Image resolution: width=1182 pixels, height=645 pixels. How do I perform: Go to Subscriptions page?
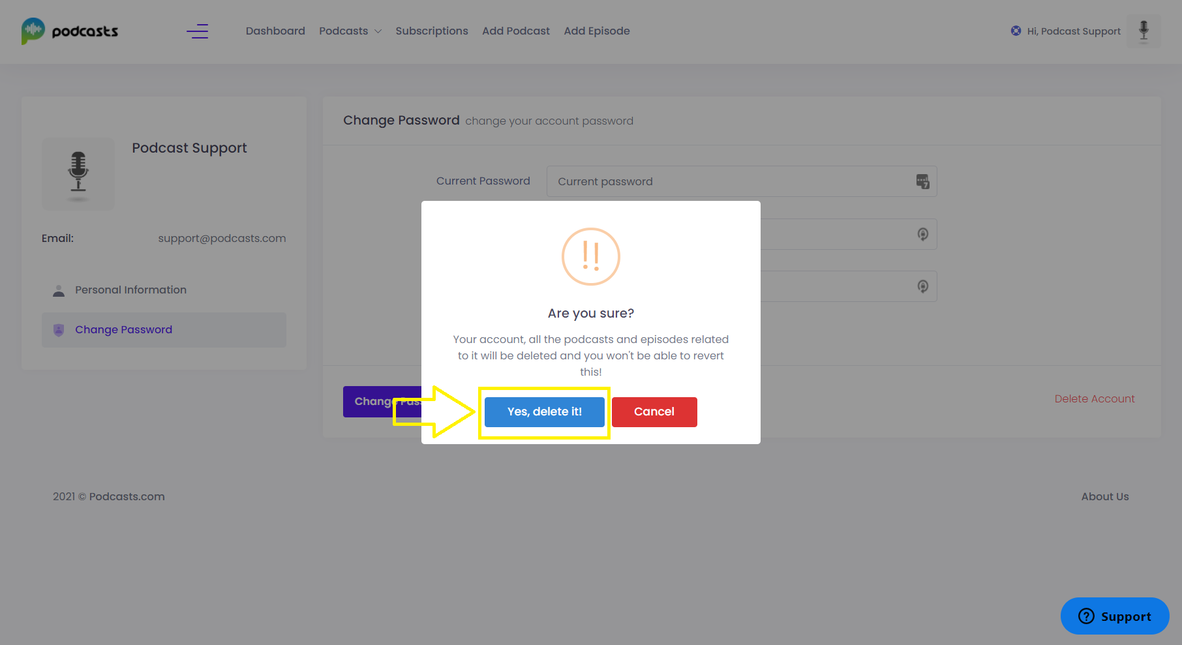coord(432,31)
